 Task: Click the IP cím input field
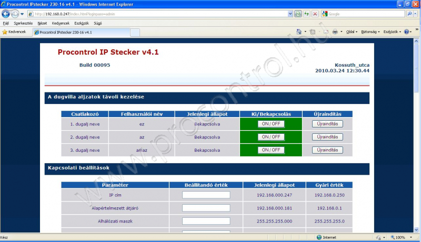206,195
